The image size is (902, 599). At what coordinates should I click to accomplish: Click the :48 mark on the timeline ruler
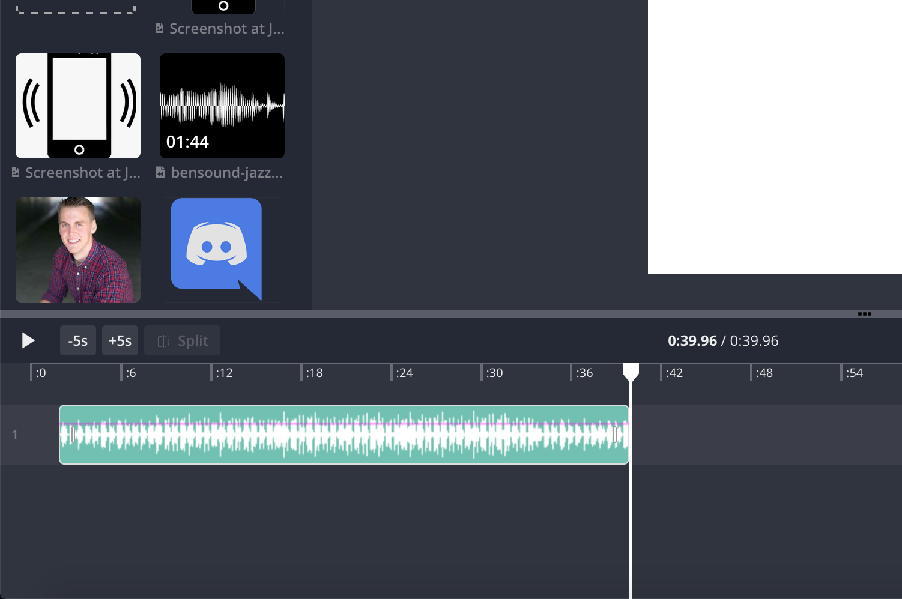coord(764,373)
